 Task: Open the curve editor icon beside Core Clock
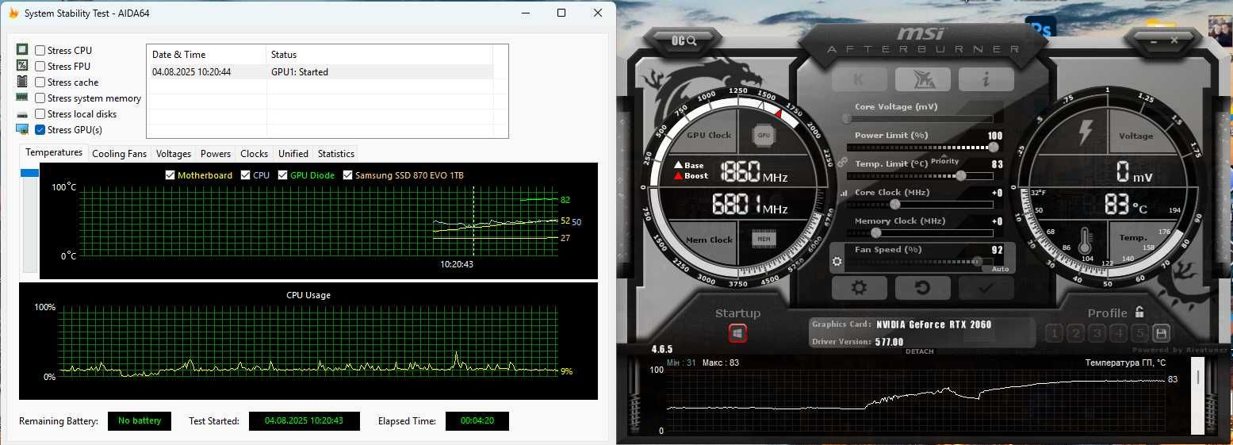pyautogui.click(x=842, y=193)
